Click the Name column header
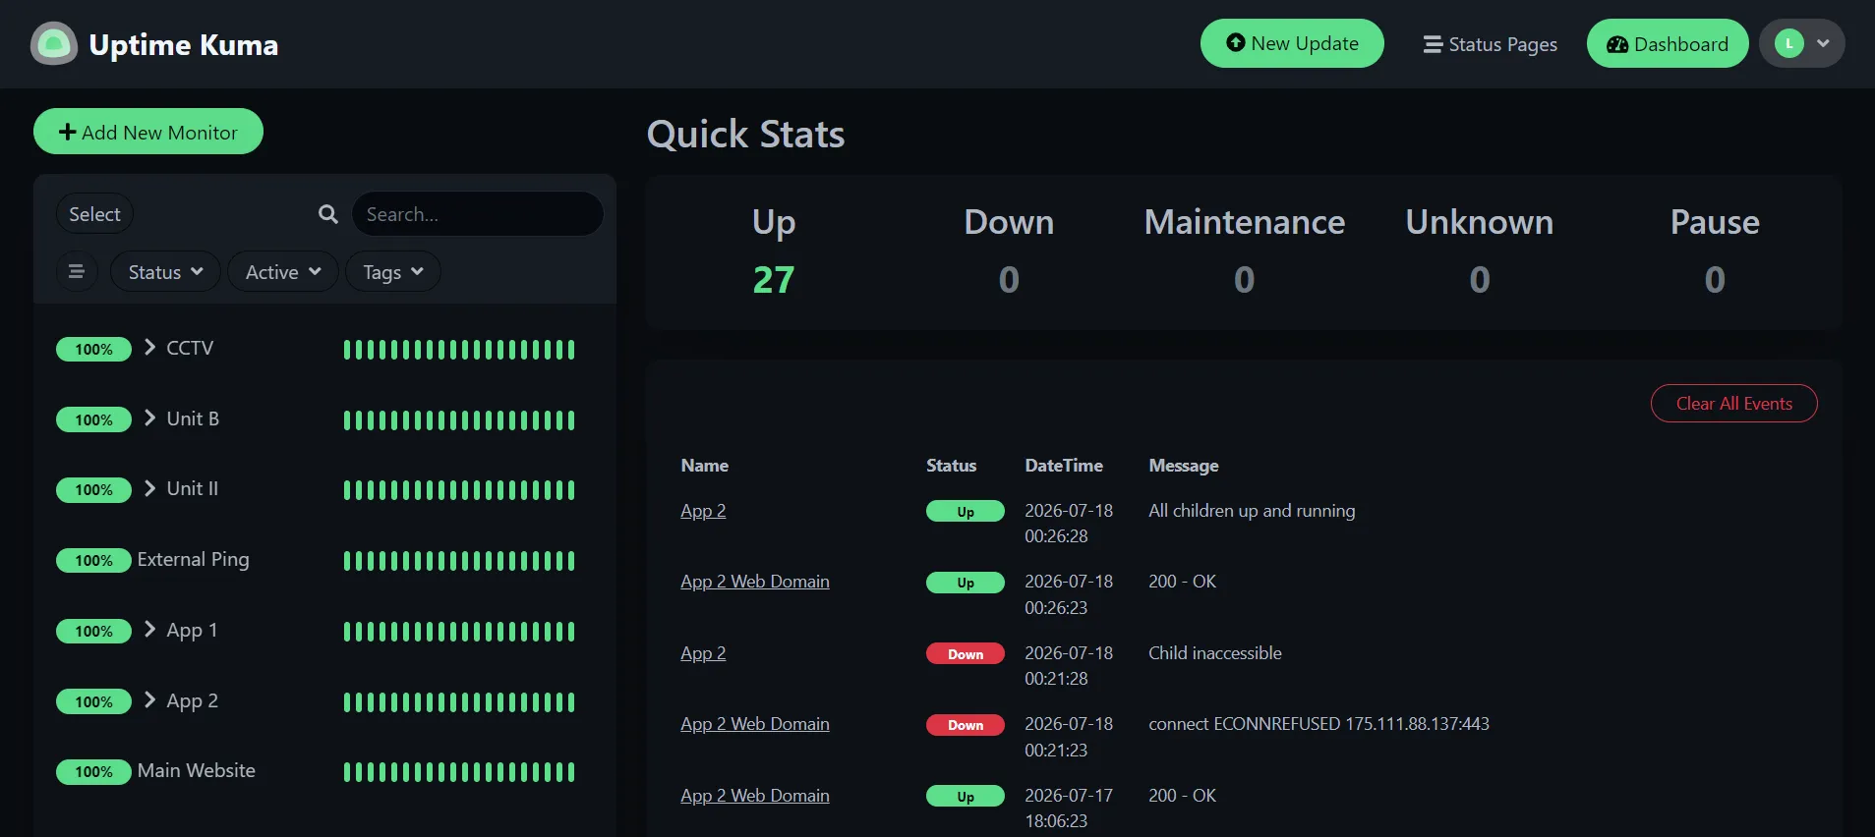1875x837 pixels. (705, 466)
